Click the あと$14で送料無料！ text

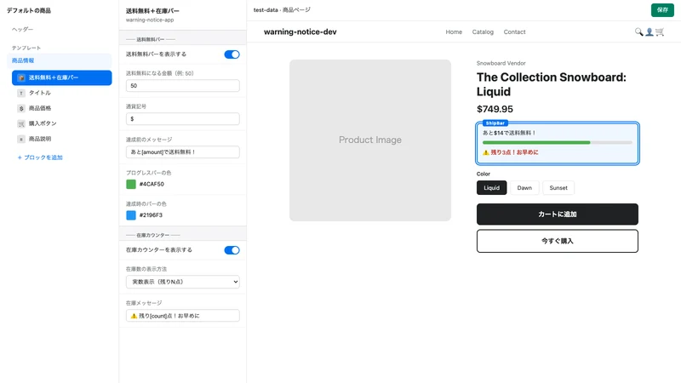(x=509, y=133)
